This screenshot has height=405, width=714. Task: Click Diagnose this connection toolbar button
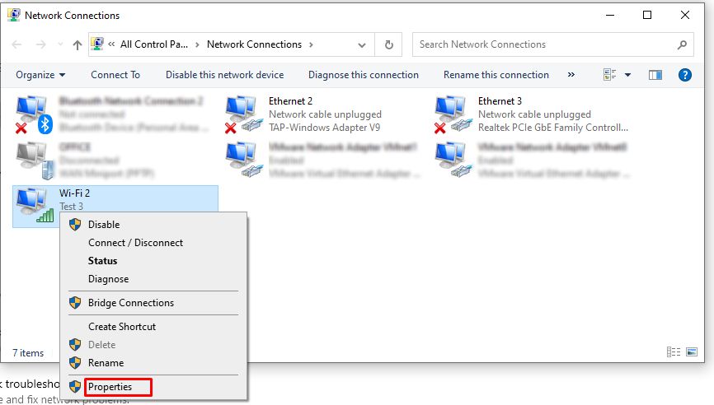pyautogui.click(x=364, y=75)
